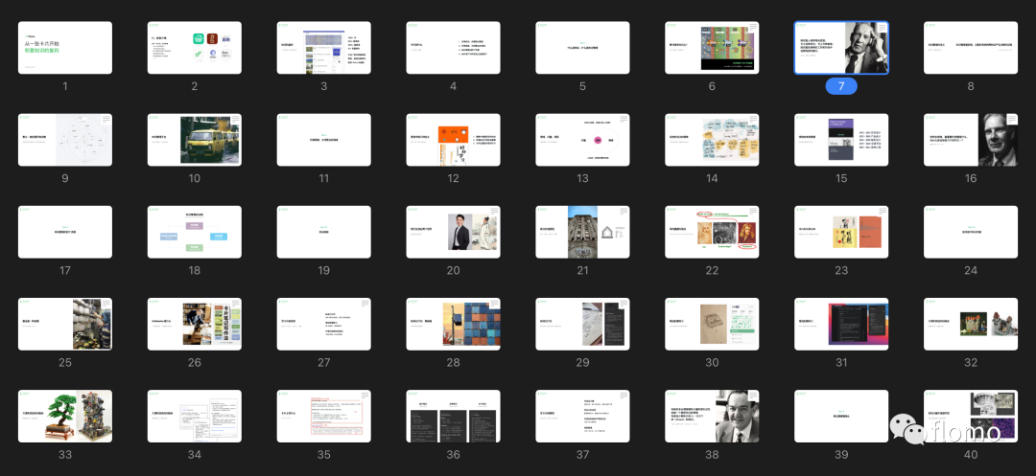Select slide 19 blank section thumbnail
The height and width of the screenshot is (476, 1036).
coord(324,232)
